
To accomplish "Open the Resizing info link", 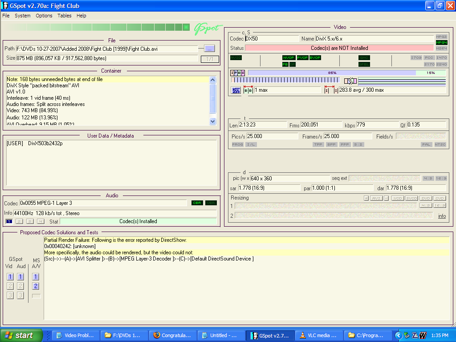I will click(x=442, y=216).
